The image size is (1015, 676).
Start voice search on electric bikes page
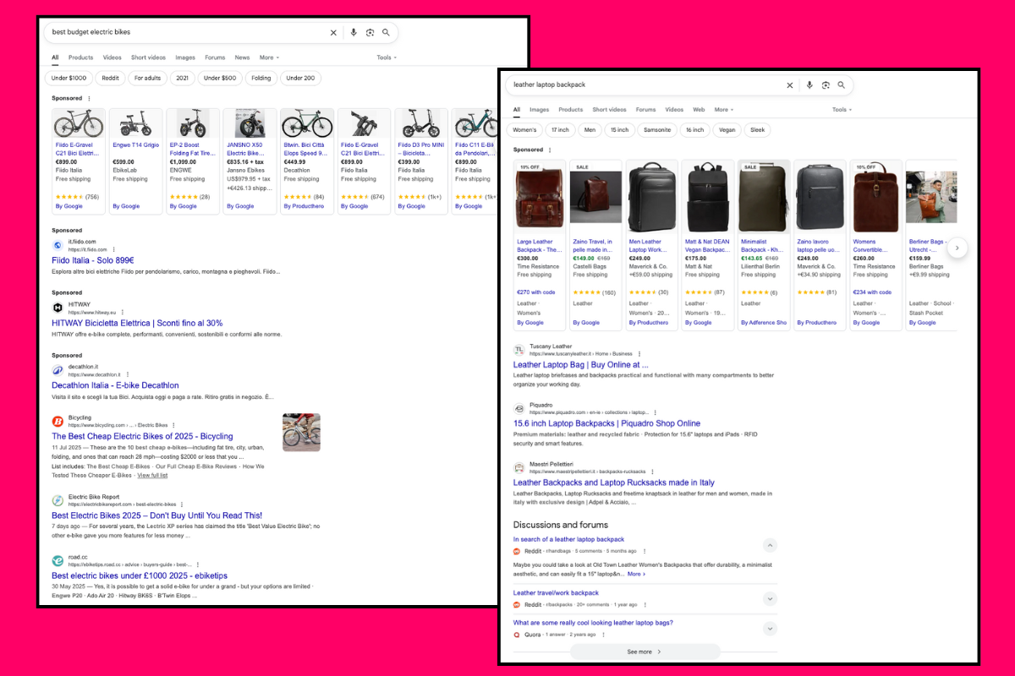353,32
